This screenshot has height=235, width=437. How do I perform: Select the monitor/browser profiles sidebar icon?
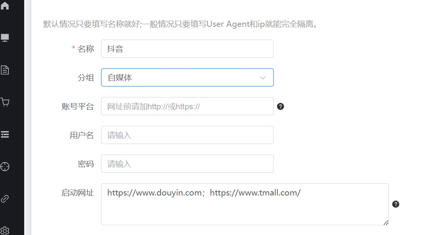[5, 37]
